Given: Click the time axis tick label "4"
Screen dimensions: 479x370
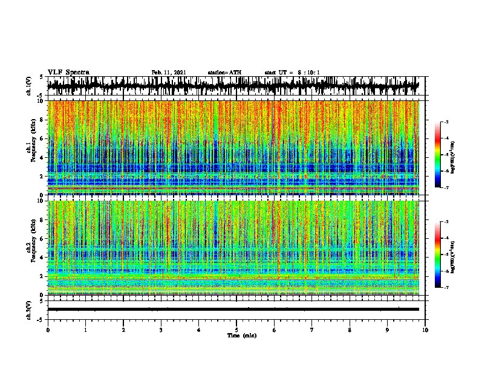Looking at the screenshot, I should 199,330.
